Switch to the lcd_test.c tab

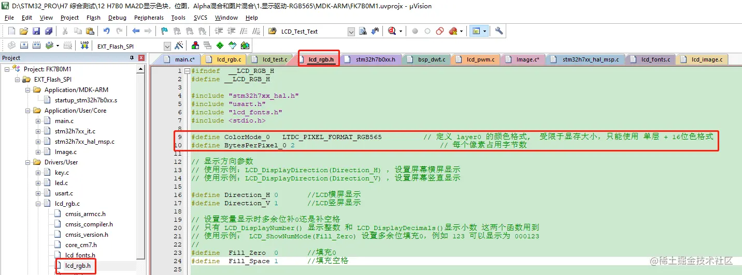[268, 59]
